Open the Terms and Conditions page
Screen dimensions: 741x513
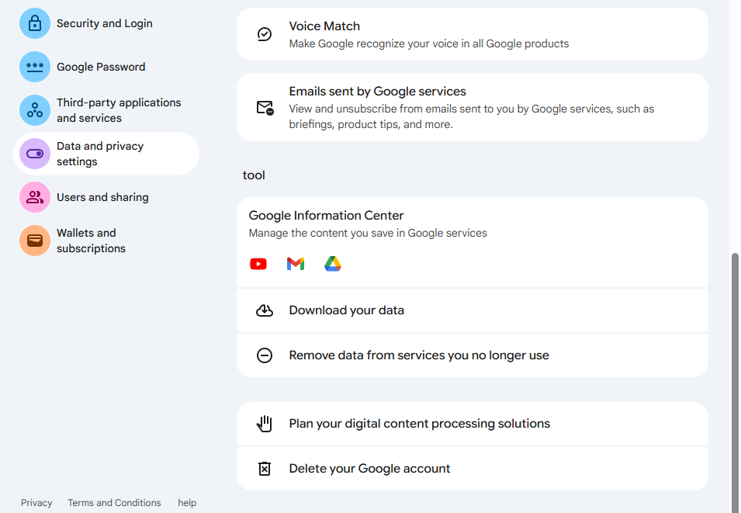(x=114, y=503)
